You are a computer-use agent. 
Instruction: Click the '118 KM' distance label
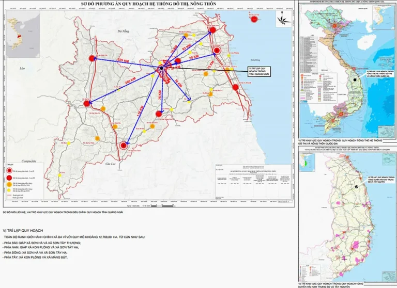[x=140, y=111]
